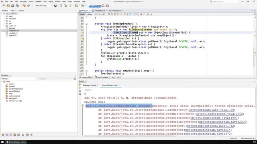Screen dimensions: 257x144
Task: Open the Refactor menu
Action: click(39, 2)
